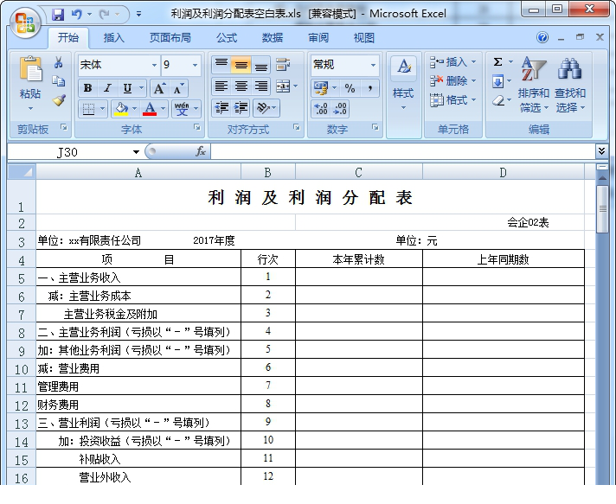Image resolution: width=616 pixels, height=504 pixels.
Task: Increase indent of cell contents
Action: tap(241, 107)
